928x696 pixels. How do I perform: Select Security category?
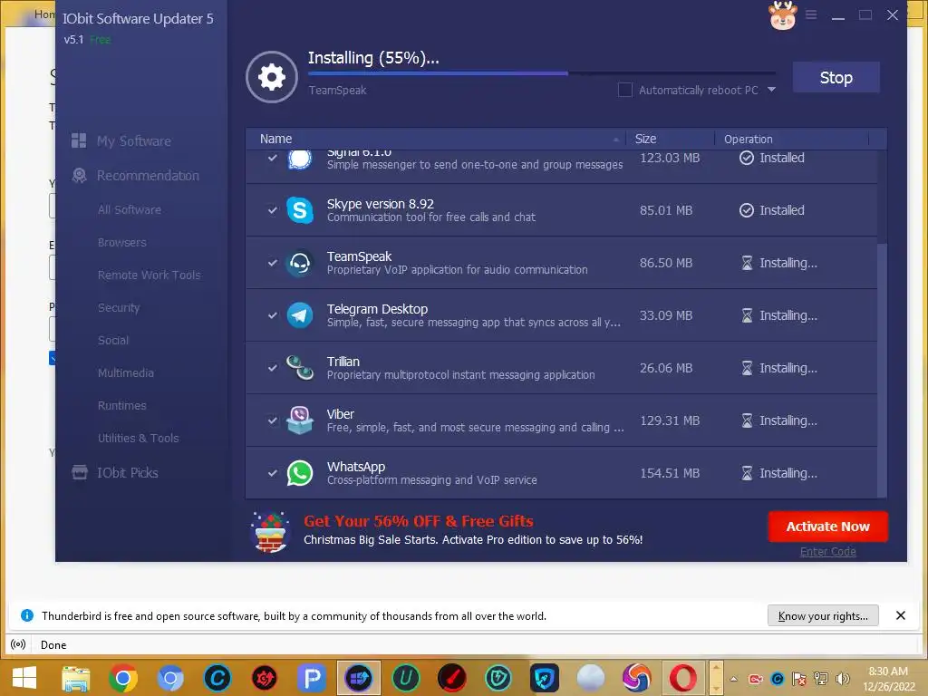(119, 307)
